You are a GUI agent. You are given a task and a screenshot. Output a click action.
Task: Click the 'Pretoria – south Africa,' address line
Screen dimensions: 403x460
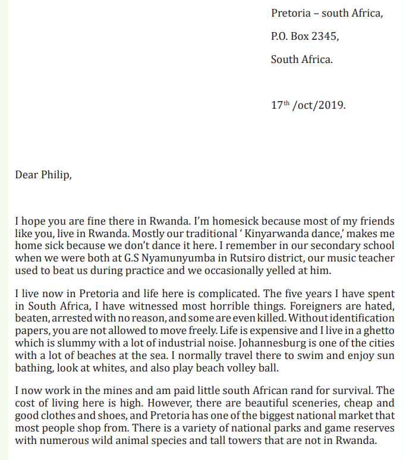coord(327,13)
